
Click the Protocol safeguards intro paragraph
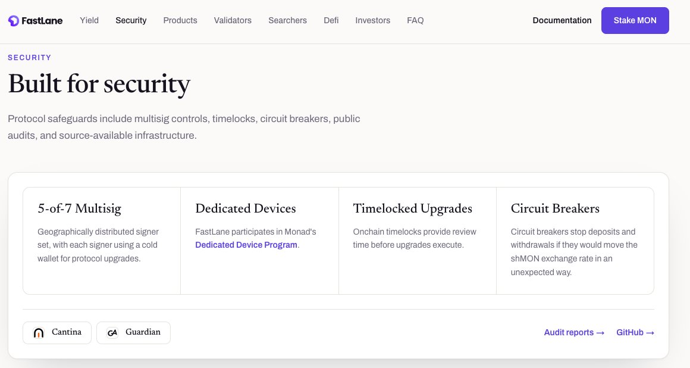pos(184,127)
